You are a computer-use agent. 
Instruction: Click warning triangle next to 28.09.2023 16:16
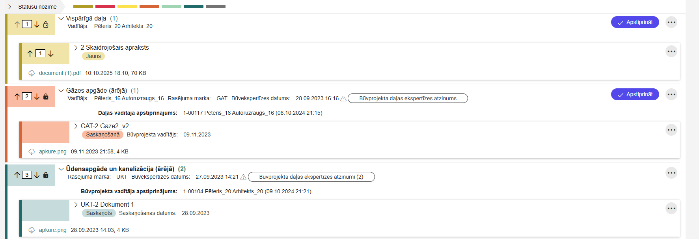(343, 99)
